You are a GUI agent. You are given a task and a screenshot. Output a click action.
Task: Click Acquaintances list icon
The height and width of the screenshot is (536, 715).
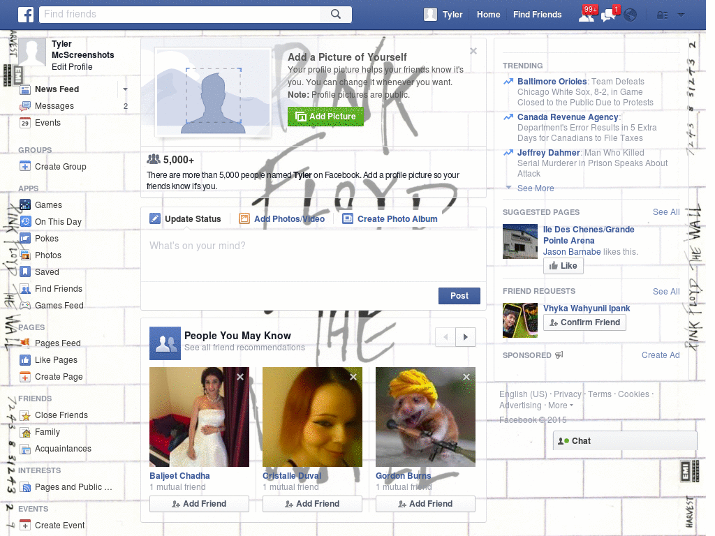coord(26,449)
